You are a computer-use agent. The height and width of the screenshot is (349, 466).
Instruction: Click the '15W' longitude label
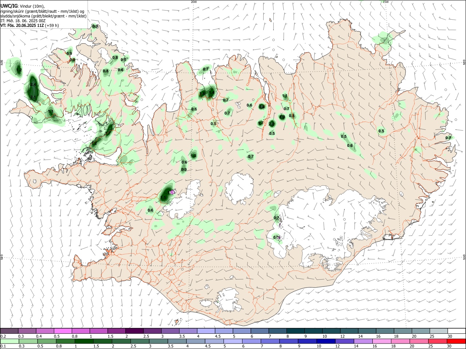386,2
